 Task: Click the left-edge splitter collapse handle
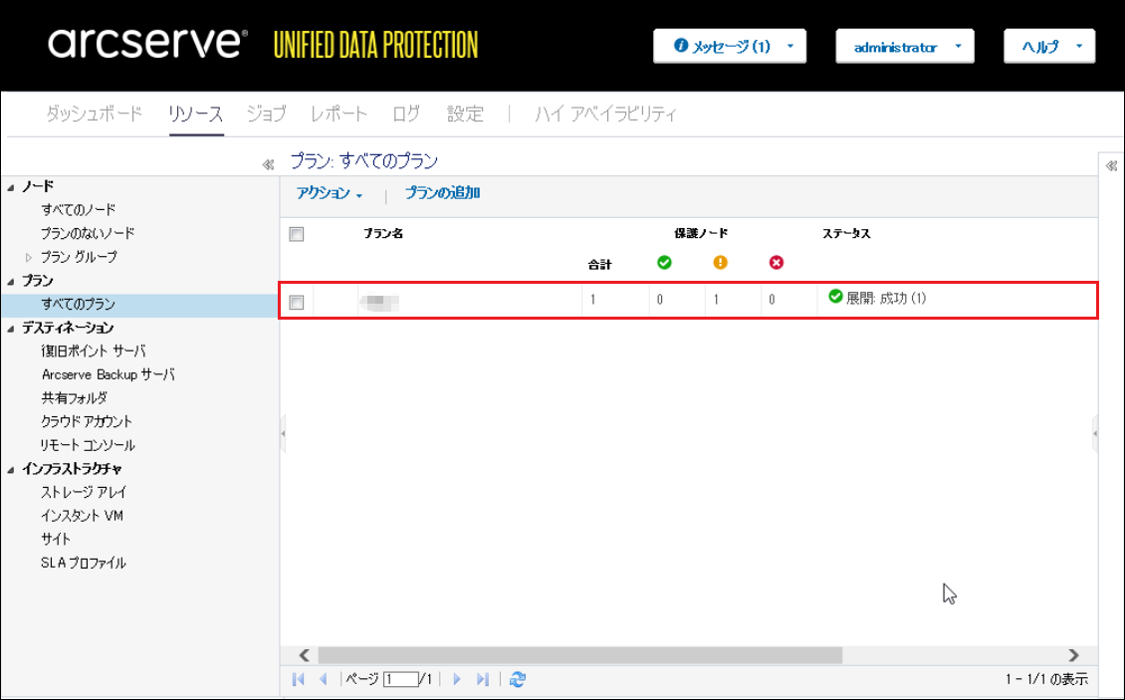pos(283,433)
